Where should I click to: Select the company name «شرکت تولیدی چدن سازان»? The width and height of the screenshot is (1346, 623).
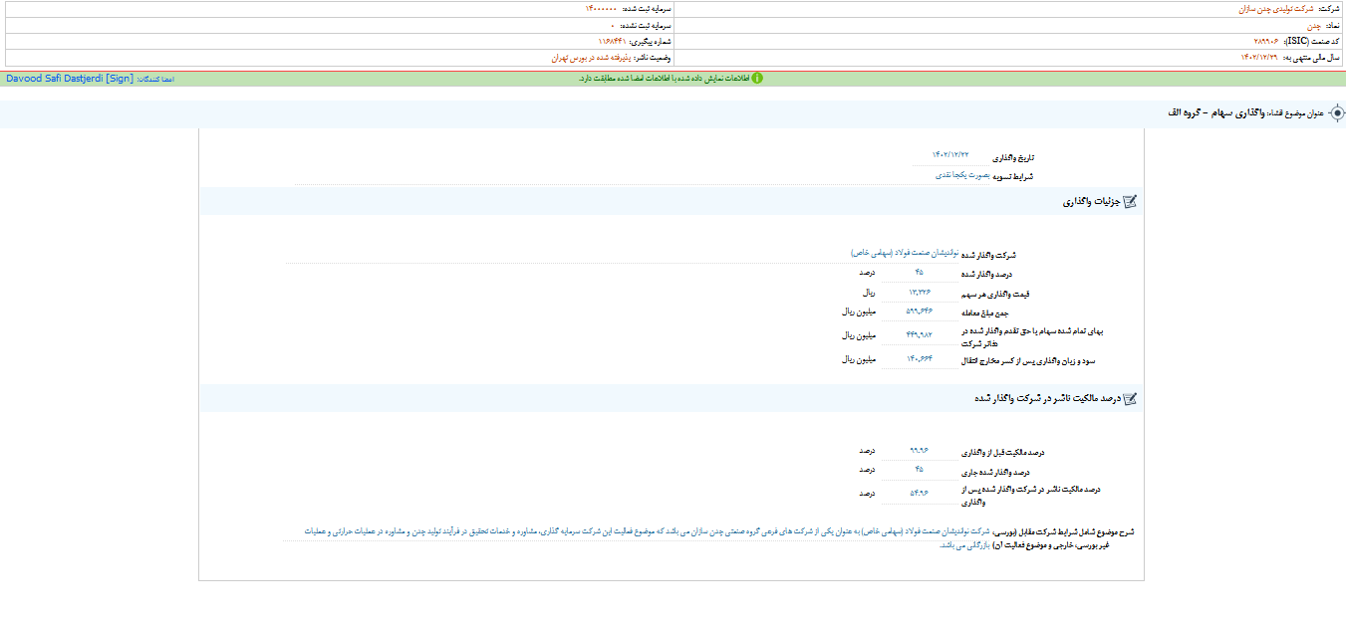[x=1265, y=8]
